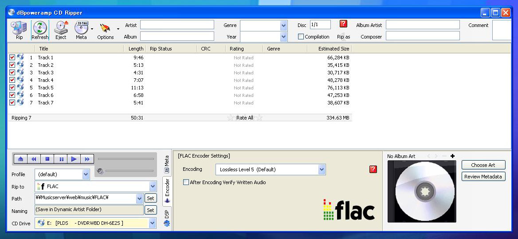The image size is (518, 239).
Task: Uncheck the Track 7 checkbox
Action: 12,103
